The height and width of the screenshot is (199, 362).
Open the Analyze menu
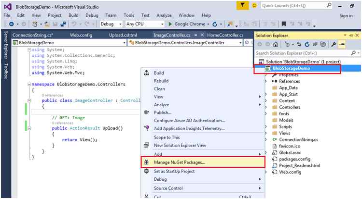click(x=164, y=15)
